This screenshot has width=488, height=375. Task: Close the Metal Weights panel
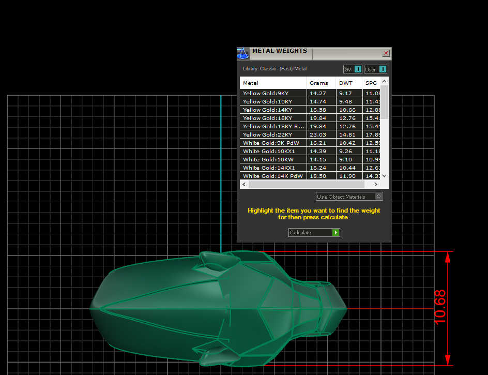tap(386, 53)
